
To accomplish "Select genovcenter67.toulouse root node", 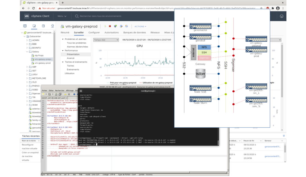I will point(40,32).
